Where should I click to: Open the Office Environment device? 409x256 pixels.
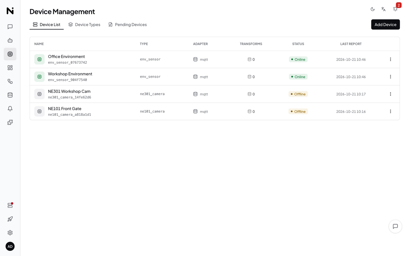click(66, 57)
